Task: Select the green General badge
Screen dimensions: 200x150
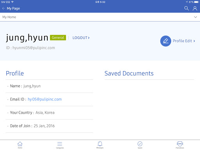Action: [58, 37]
